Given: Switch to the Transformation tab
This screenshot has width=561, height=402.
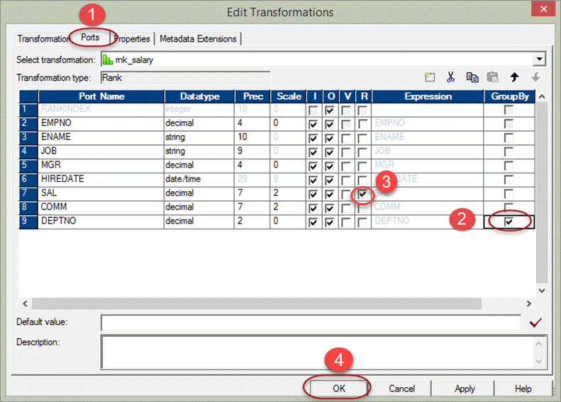Looking at the screenshot, I should tap(43, 38).
